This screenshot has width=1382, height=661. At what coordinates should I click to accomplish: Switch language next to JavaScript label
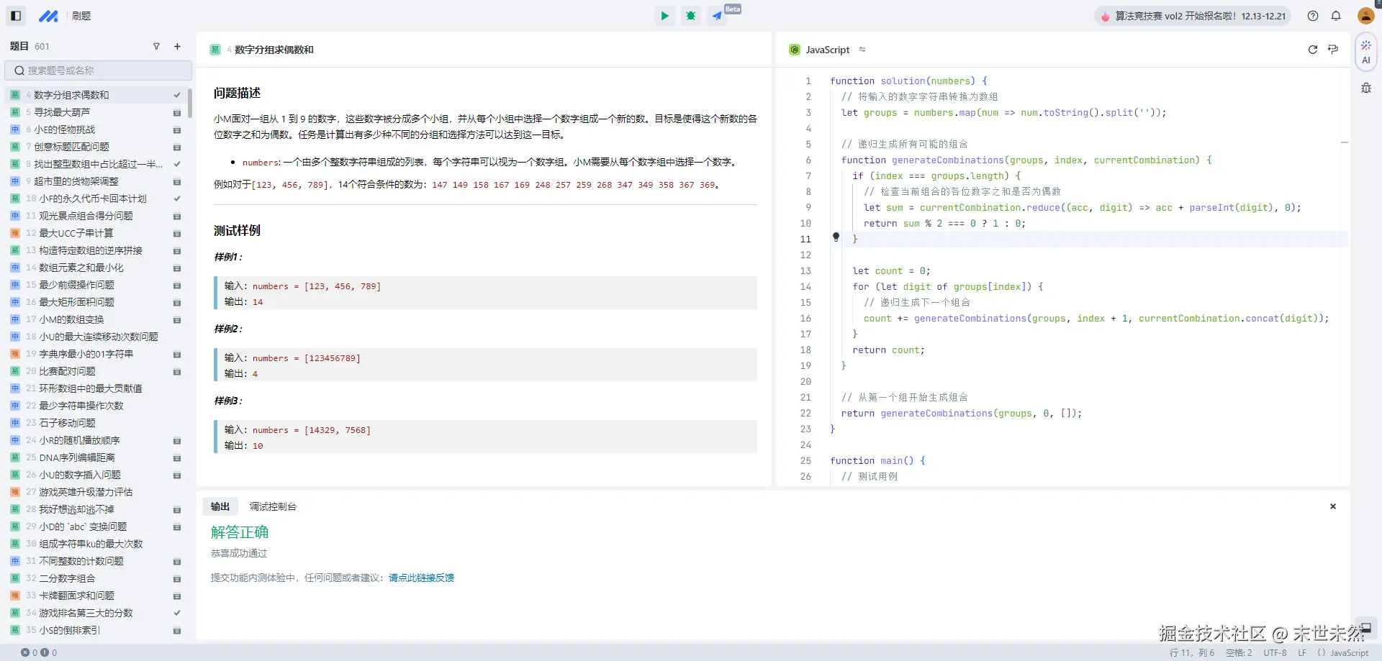click(x=862, y=50)
